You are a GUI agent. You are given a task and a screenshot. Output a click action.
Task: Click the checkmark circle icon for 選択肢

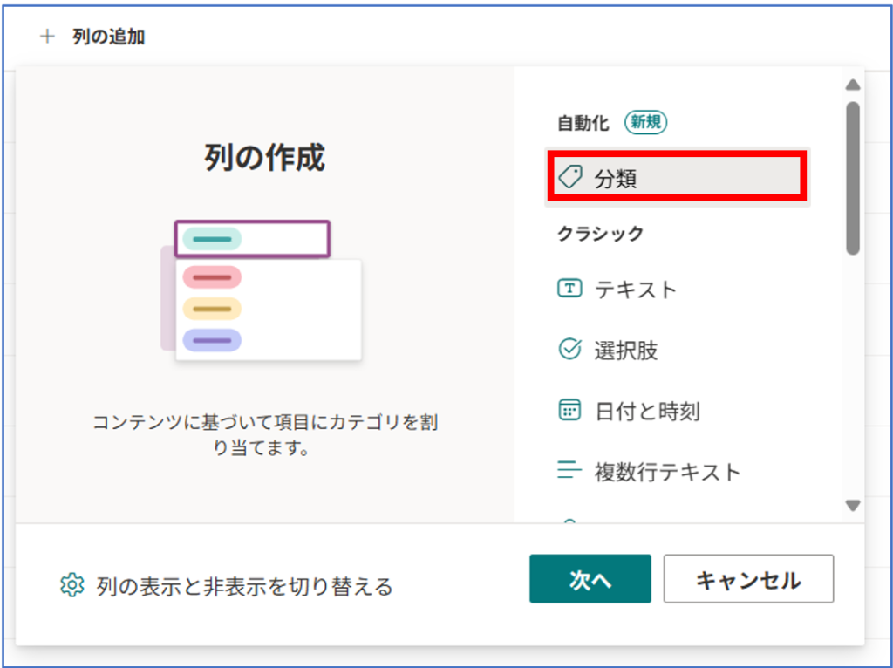pos(569,350)
